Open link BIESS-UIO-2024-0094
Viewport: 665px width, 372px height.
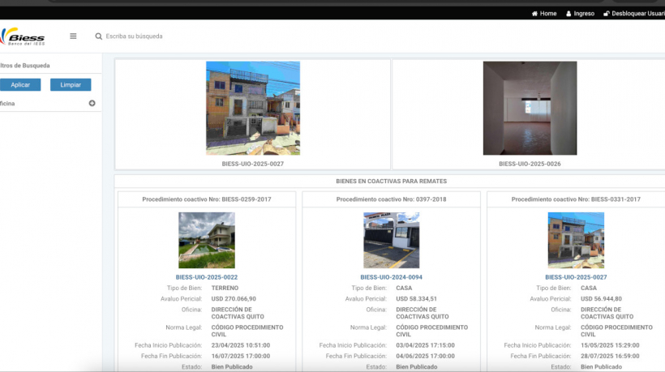391,277
